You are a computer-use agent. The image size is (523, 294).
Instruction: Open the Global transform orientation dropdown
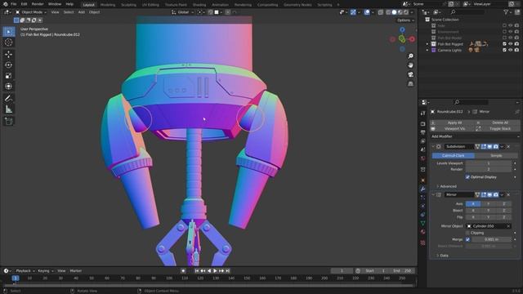(183, 12)
